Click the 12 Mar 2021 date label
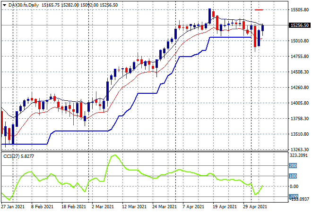The height and width of the screenshot is (212, 312). (x=134, y=207)
